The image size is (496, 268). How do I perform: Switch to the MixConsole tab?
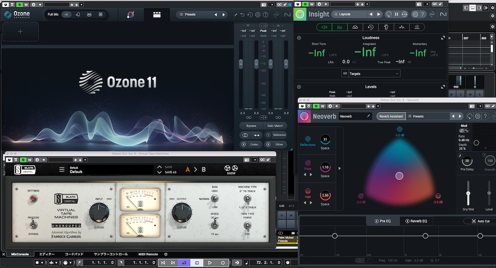pyautogui.click(x=20, y=254)
